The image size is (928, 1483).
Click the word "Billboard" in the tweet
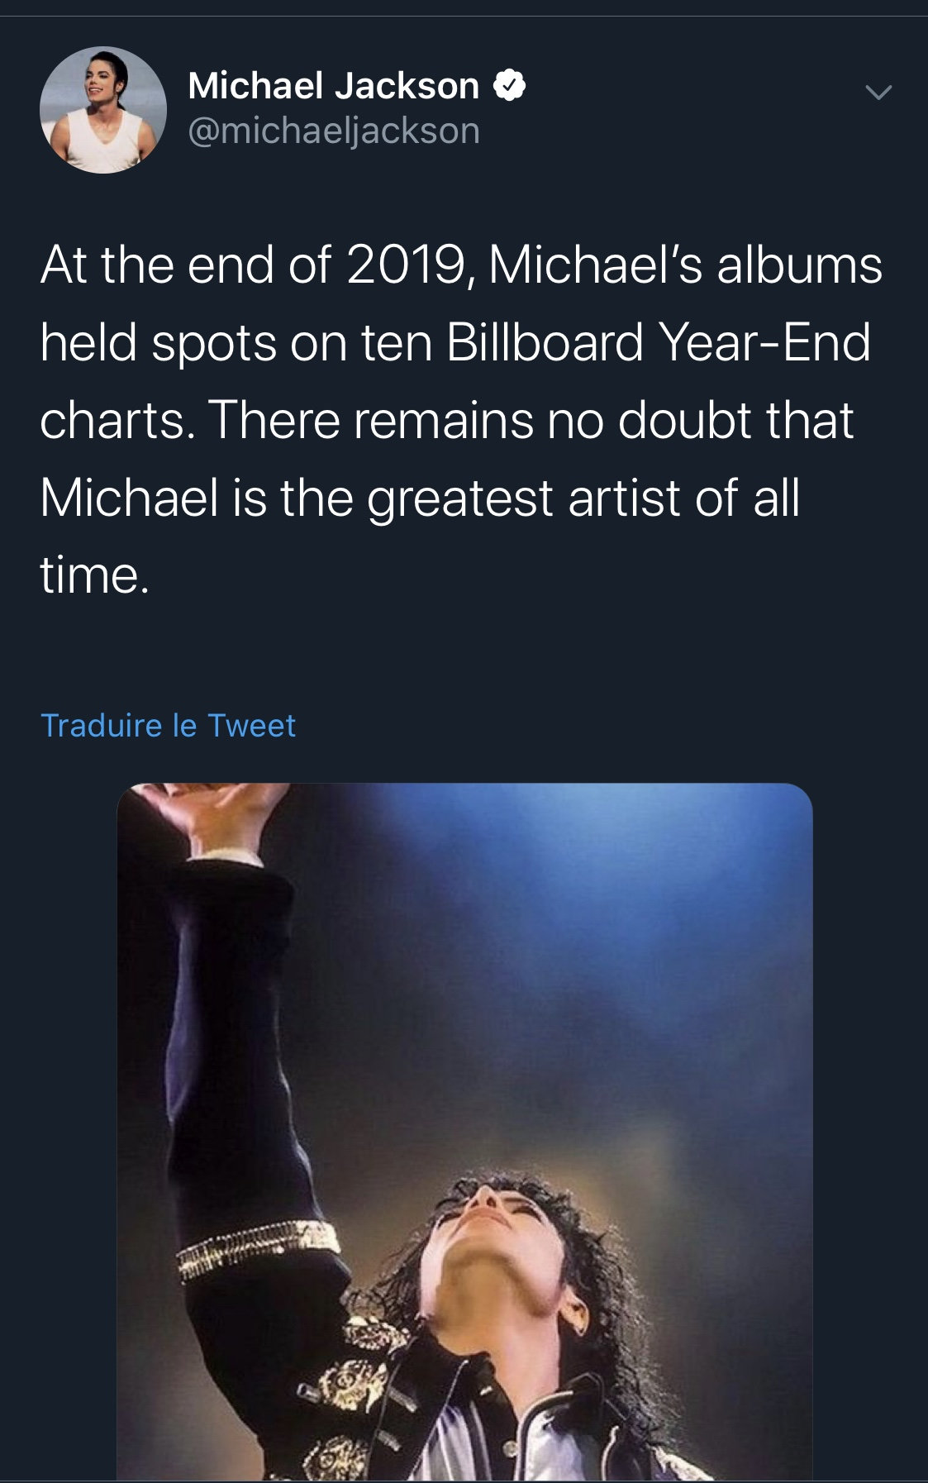pyautogui.click(x=544, y=342)
